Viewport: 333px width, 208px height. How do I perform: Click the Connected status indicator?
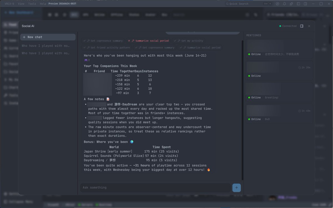[x=288, y=26]
